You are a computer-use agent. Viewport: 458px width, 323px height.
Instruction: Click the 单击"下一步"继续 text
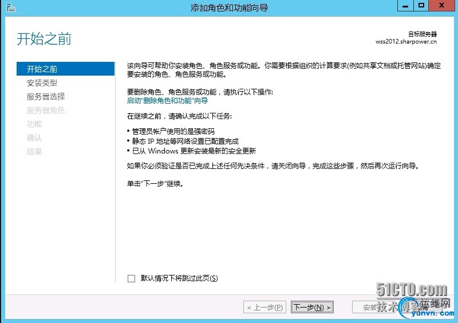click(x=155, y=184)
